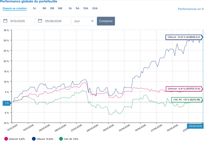Switch to the 10A period
Screen dimensions: 206x142
86,8
